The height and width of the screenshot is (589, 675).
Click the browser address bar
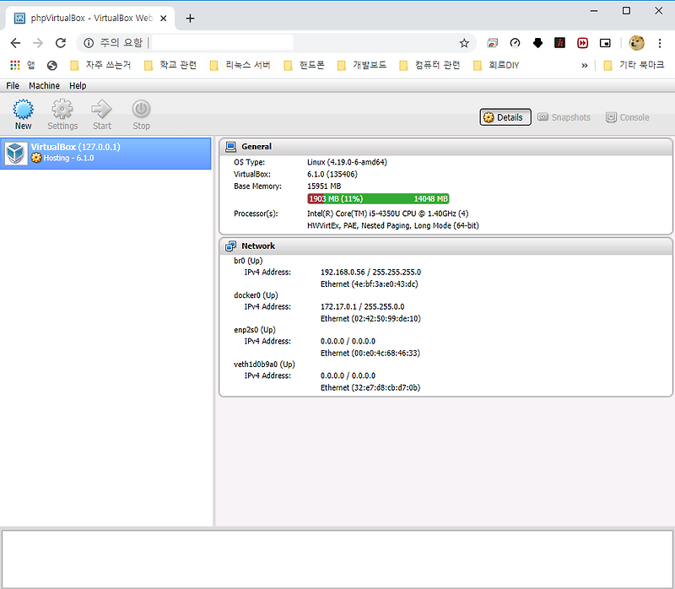tap(276, 43)
